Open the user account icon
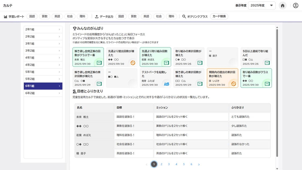 click(x=296, y=6)
